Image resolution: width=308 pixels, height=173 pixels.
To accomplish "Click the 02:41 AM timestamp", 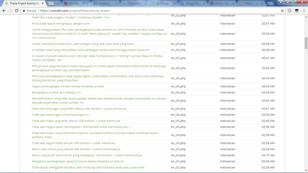I will click(268, 109).
